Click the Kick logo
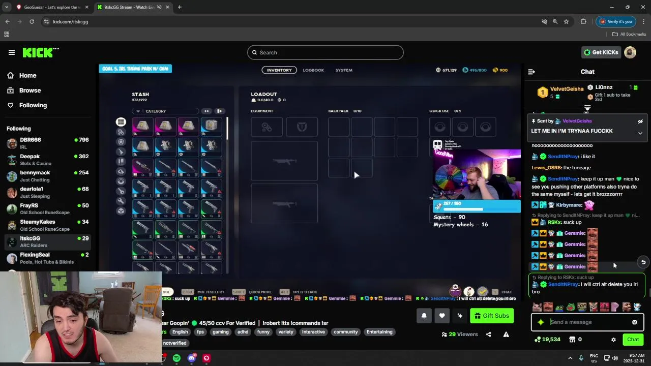This screenshot has width=651, height=366. [x=41, y=52]
